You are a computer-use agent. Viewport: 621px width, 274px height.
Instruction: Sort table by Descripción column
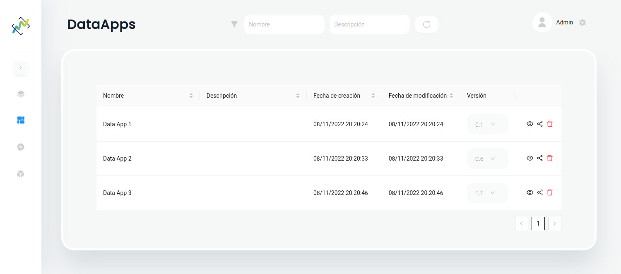253,96
